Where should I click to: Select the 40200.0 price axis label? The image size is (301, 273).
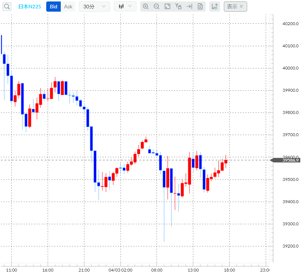290,24
